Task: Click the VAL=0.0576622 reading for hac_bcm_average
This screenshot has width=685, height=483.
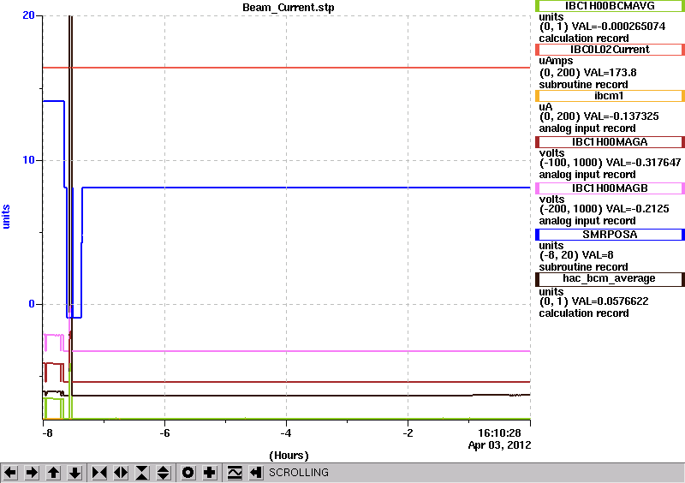Action: click(611, 301)
